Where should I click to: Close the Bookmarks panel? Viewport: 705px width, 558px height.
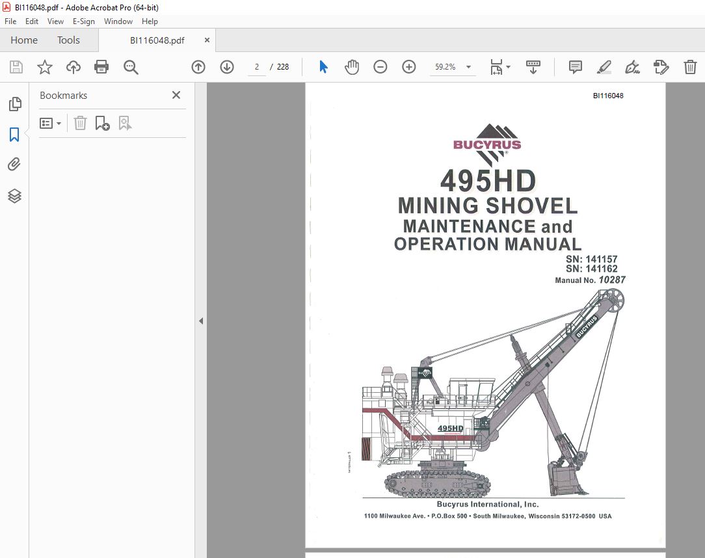coord(176,95)
